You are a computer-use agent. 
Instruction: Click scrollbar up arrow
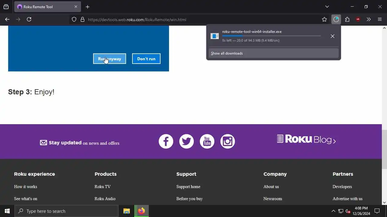pos(384,28)
